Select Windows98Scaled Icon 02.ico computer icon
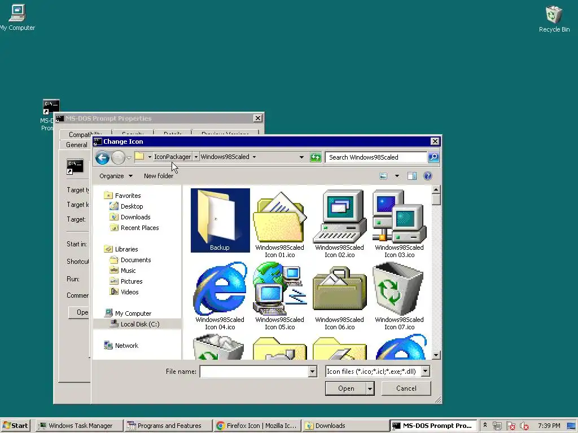Viewport: 578px width, 433px height. [339, 224]
